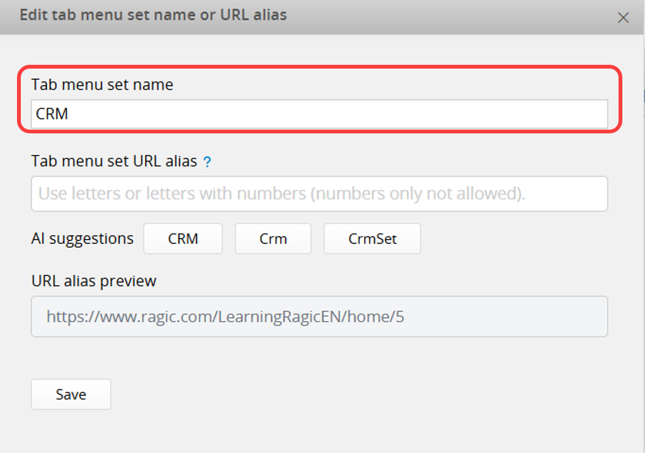Click the Tab menu set URL alias label
The image size is (645, 453).
coord(114,161)
